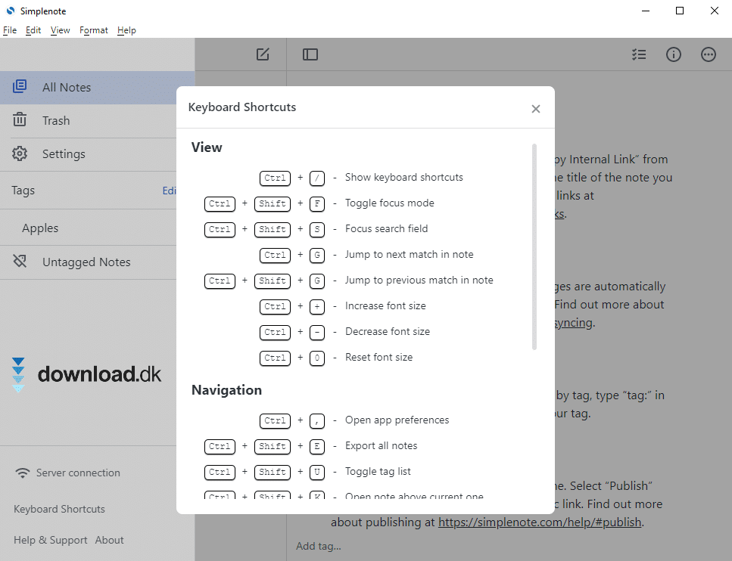Click the Keyboard Shortcuts link
Screen dimensions: 732x561
click(x=59, y=509)
